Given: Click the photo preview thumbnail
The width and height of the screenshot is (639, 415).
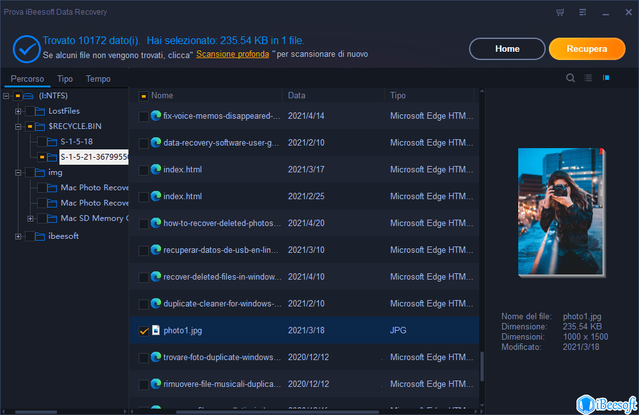Looking at the screenshot, I should tap(560, 211).
